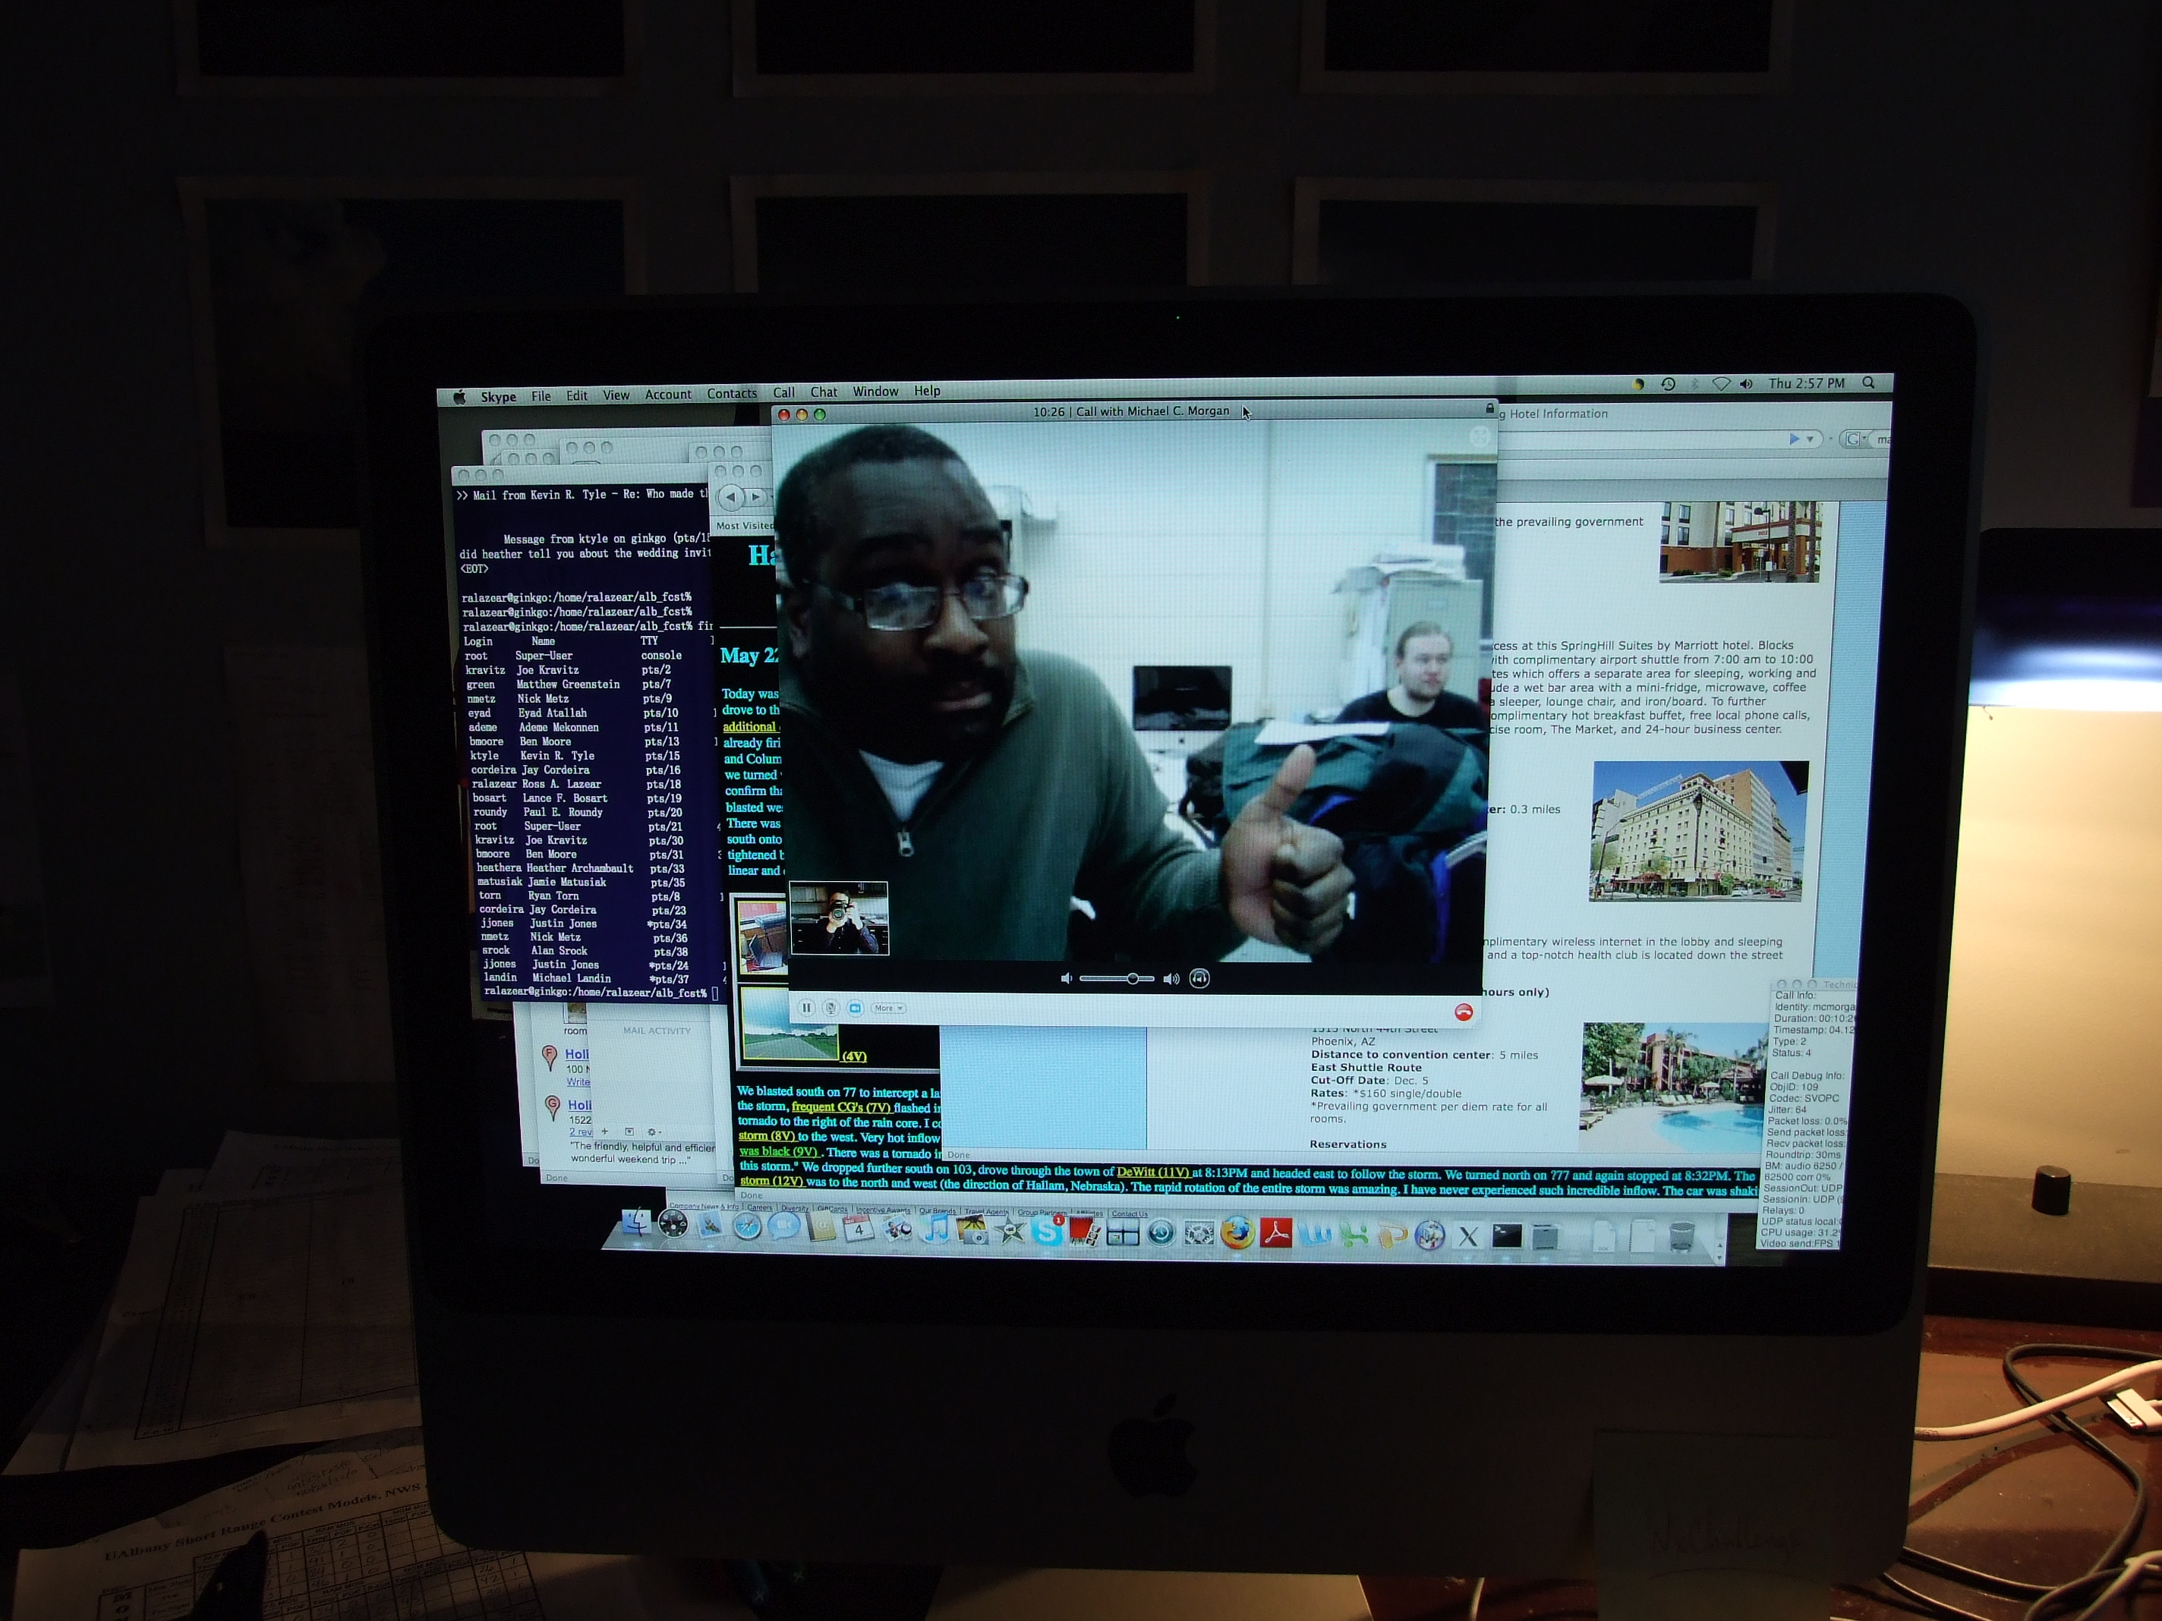Open Adobe Acrobat from the Dock
2162x1621 pixels.
coord(1275,1234)
